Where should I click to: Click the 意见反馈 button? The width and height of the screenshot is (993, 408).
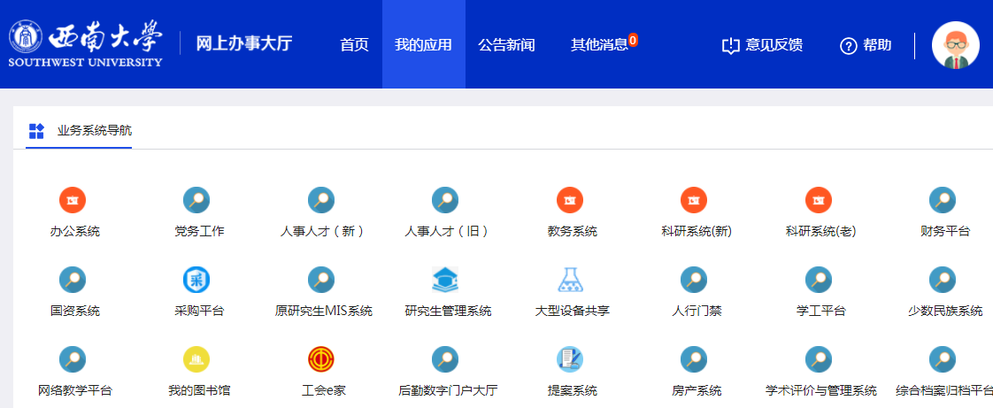coord(762,45)
